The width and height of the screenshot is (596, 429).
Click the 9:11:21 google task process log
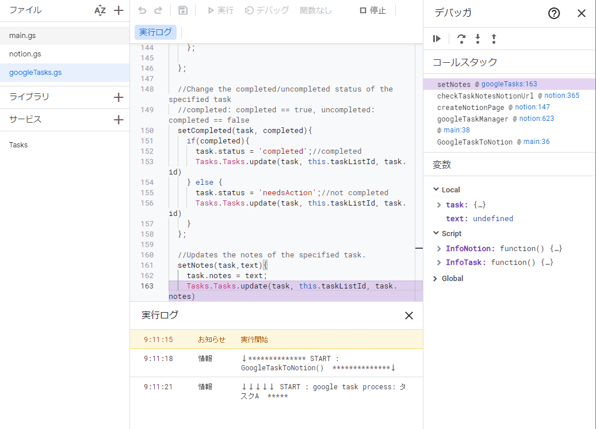click(x=276, y=392)
